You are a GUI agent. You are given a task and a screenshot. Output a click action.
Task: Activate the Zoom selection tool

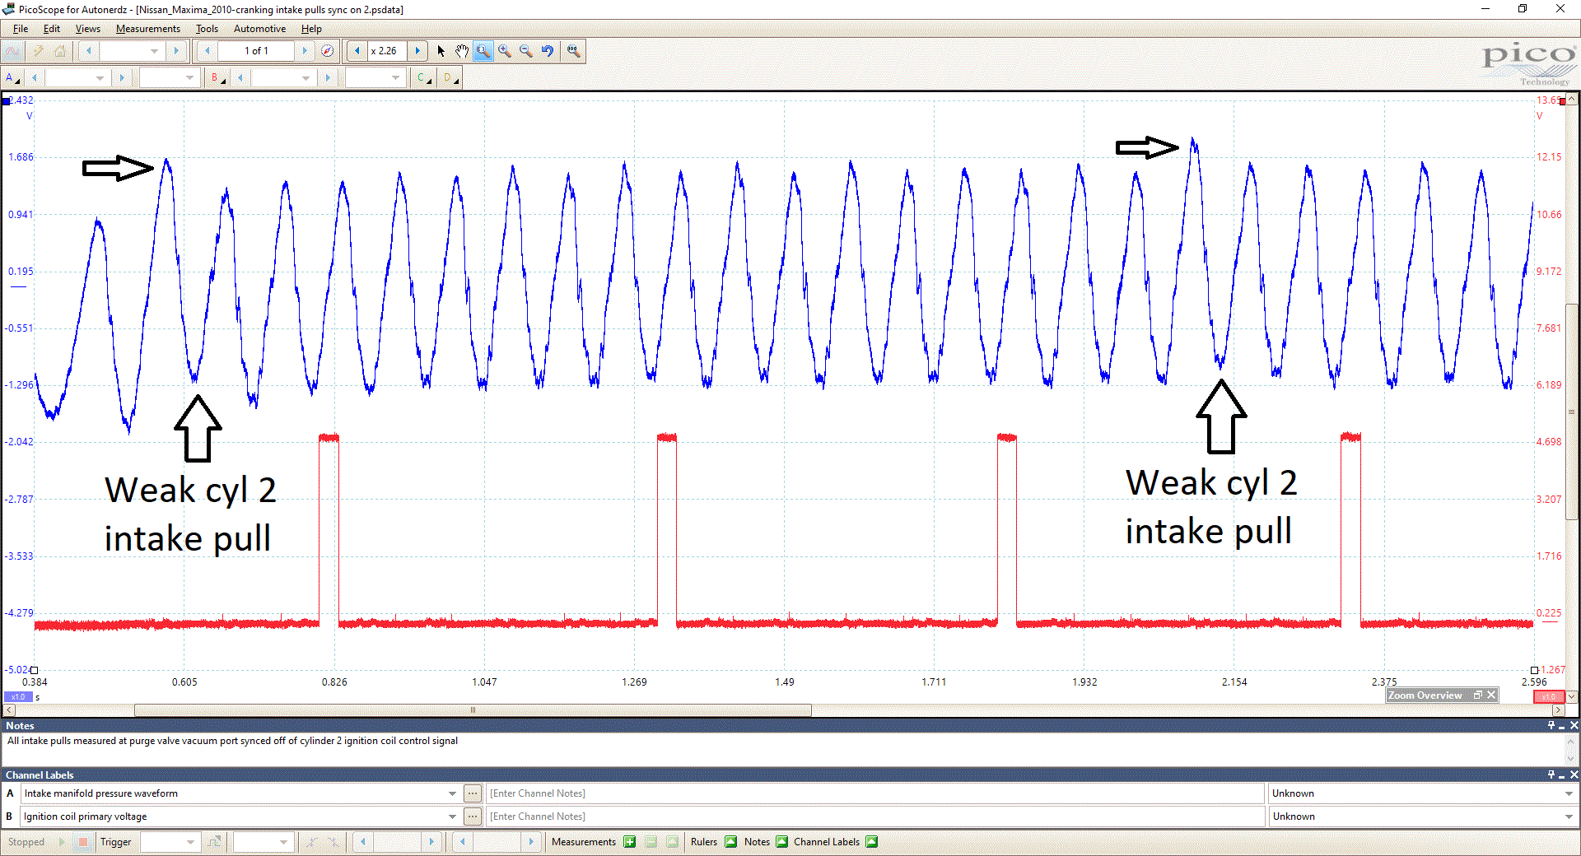[x=483, y=51]
